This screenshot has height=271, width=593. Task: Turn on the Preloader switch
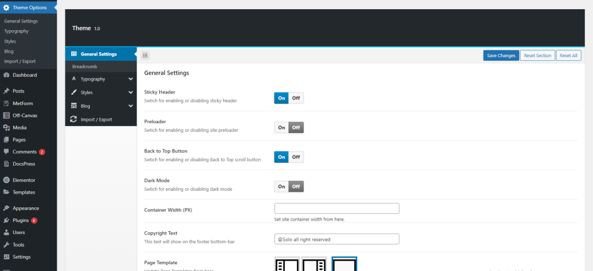tap(281, 128)
